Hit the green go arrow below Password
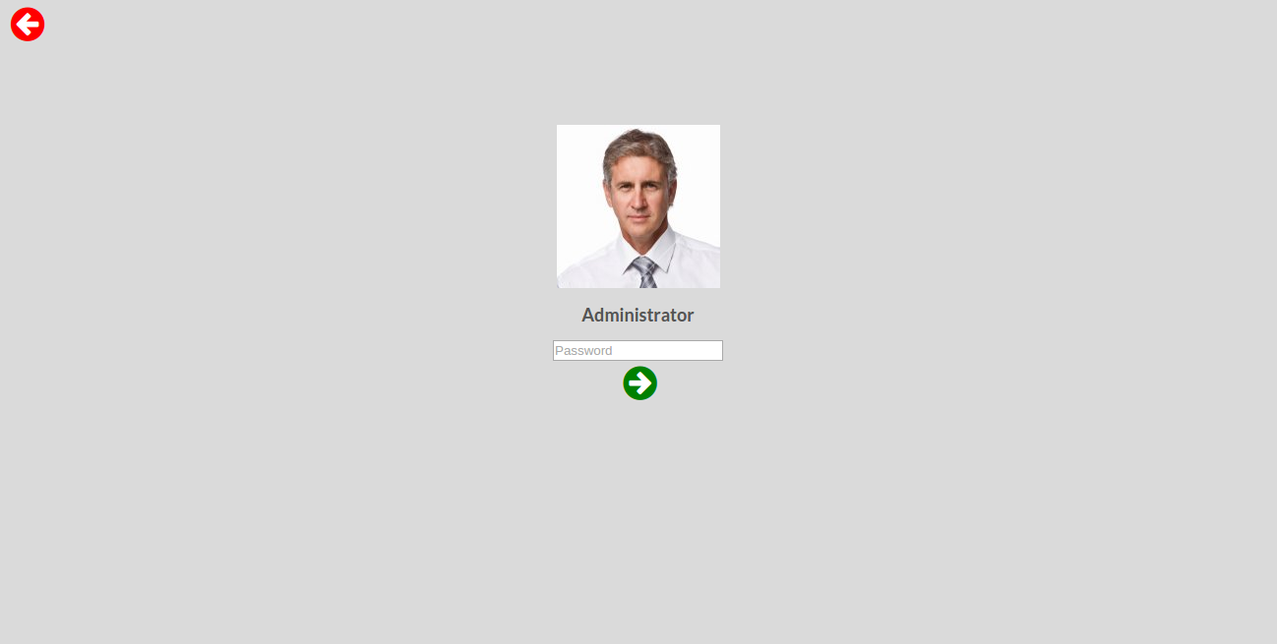The image size is (1277, 644). pyautogui.click(x=639, y=383)
